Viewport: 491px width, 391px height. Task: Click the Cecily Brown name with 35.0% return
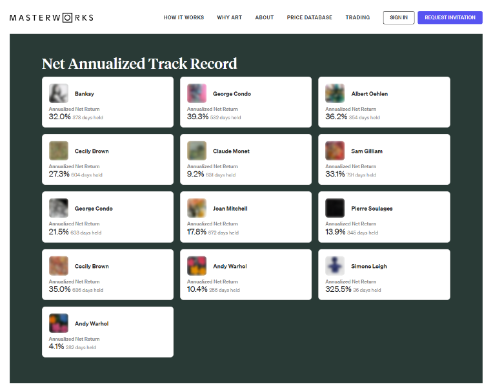(x=92, y=266)
